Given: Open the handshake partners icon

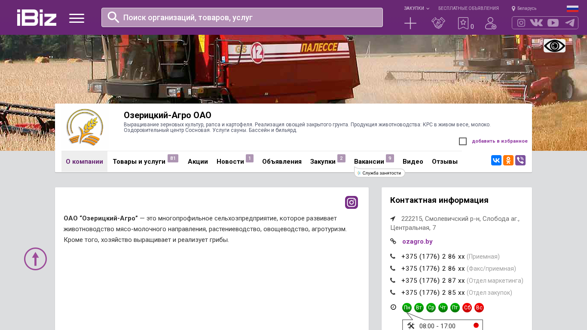Looking at the screenshot, I should click(x=438, y=23).
